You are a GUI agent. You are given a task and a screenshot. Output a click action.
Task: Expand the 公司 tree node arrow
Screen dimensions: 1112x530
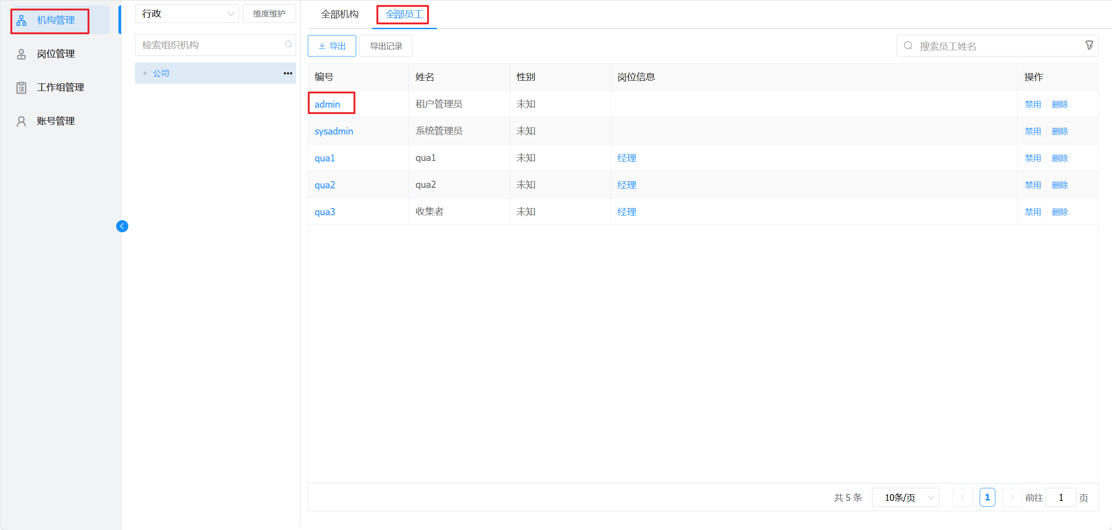[145, 73]
